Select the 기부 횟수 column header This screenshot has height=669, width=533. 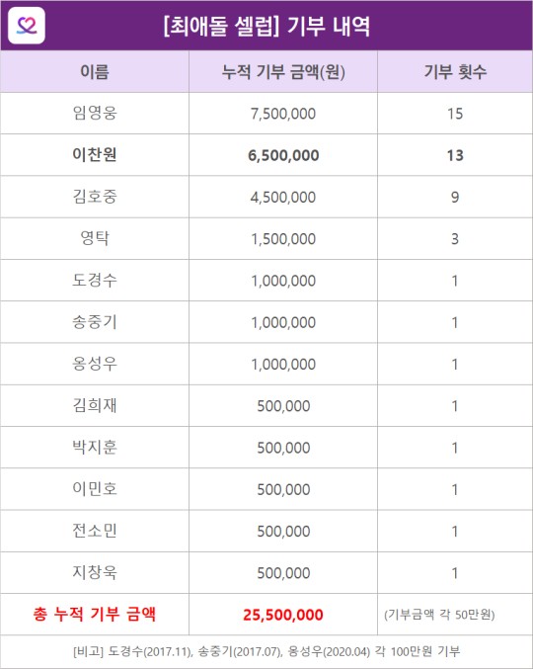pos(455,72)
